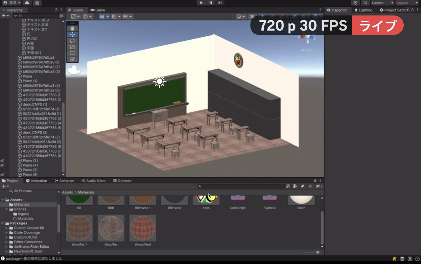Toggle hidden packages visibility count
The width and height of the screenshot is (421, 264).
319,186
